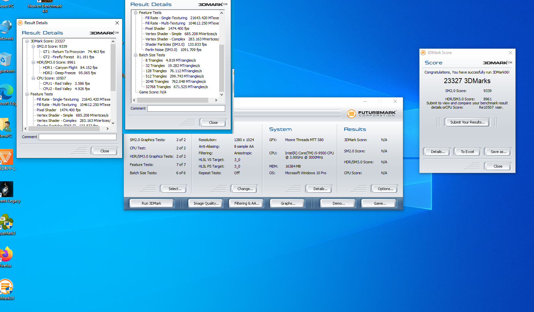
Task: Click the Save as... button
Action: point(498,152)
